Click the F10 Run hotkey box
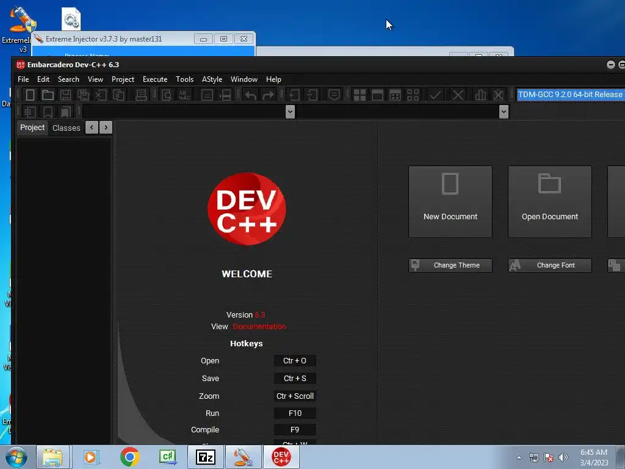 click(295, 413)
